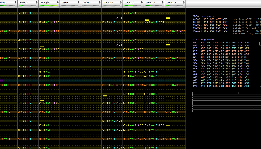Select Triangle note A#3 02
The width and height of the screenshot is (261, 149).
click(x=45, y=112)
